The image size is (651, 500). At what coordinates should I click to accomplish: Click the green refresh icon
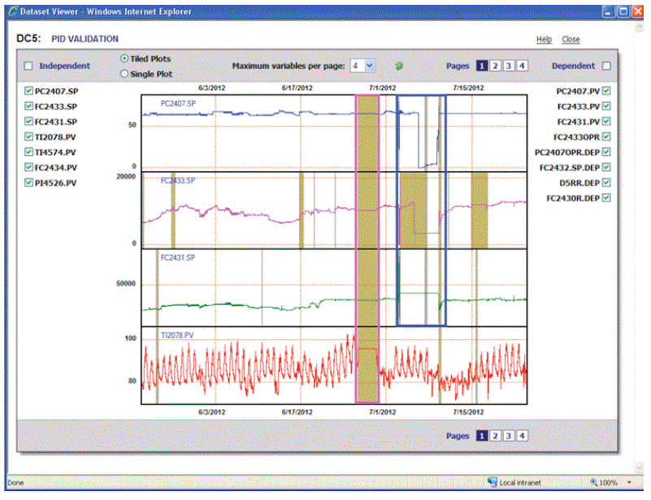coord(398,66)
